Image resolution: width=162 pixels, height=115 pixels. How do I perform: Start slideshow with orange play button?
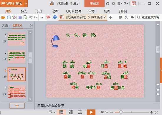91,112
